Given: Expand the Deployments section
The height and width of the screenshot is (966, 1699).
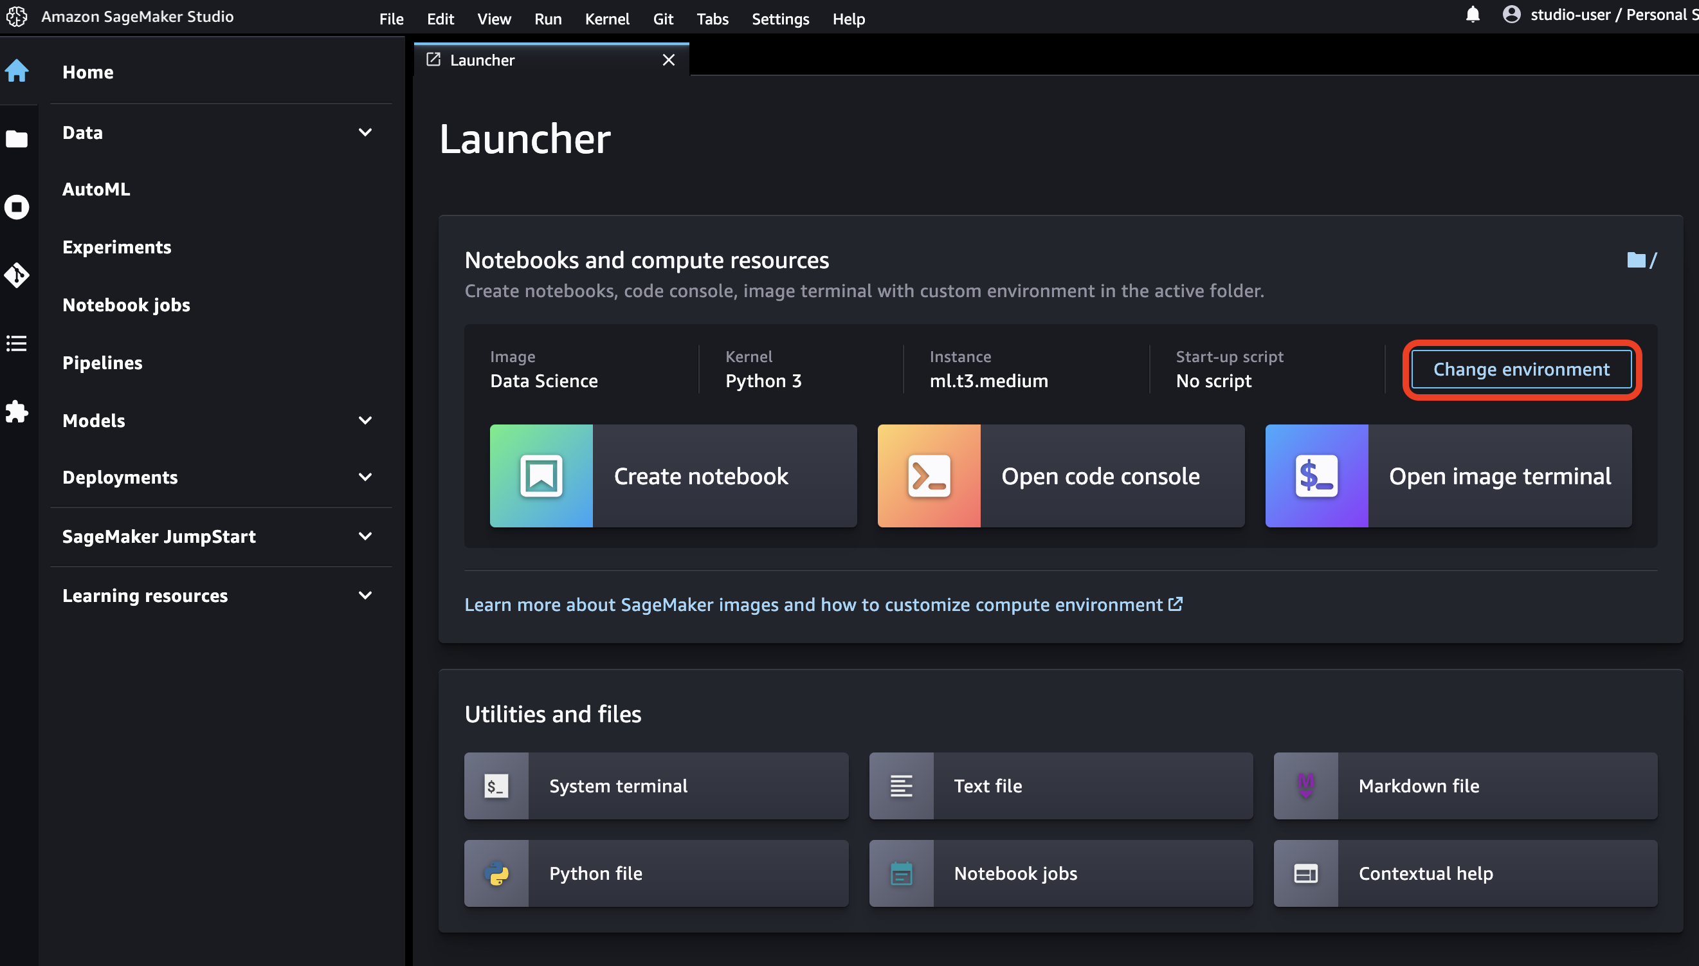Looking at the screenshot, I should tap(365, 478).
